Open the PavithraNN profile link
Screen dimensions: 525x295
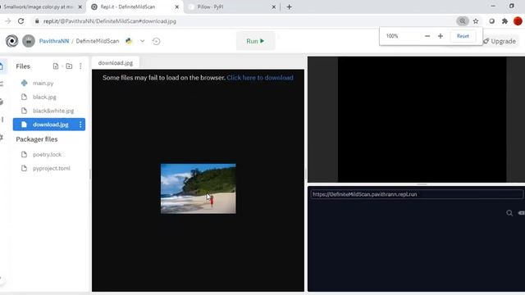click(x=54, y=41)
